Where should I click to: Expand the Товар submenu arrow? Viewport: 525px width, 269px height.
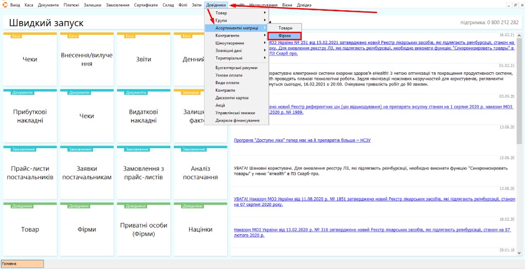click(x=265, y=13)
